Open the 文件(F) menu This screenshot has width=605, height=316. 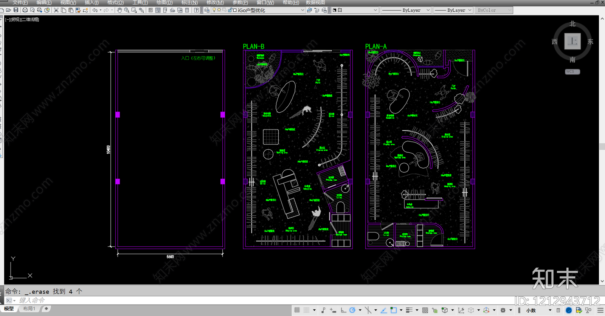click(x=20, y=3)
